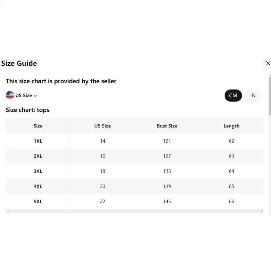Select the Length column header
271x271 pixels.
click(x=231, y=126)
